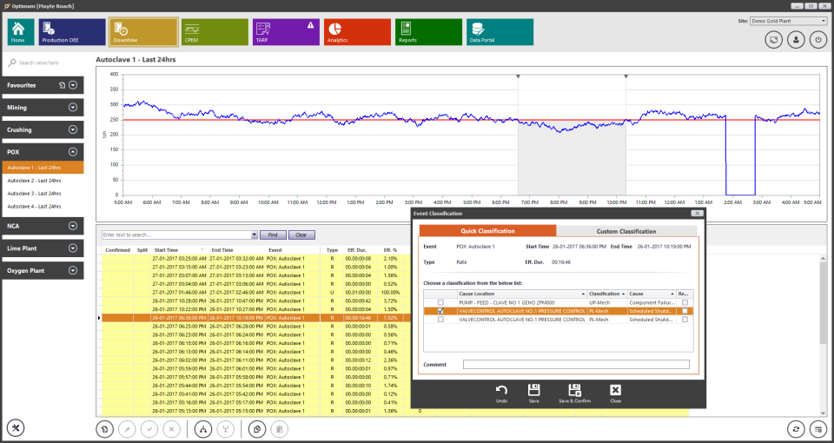
Task: Click the Favourites edit icon in sidebar
Action: (62, 85)
